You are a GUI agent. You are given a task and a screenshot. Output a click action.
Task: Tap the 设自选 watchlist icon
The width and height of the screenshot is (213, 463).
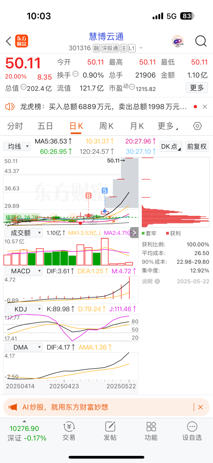tap(192, 431)
